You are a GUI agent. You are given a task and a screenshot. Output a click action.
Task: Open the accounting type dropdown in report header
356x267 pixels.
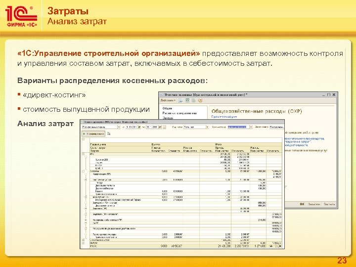[x=207, y=127]
